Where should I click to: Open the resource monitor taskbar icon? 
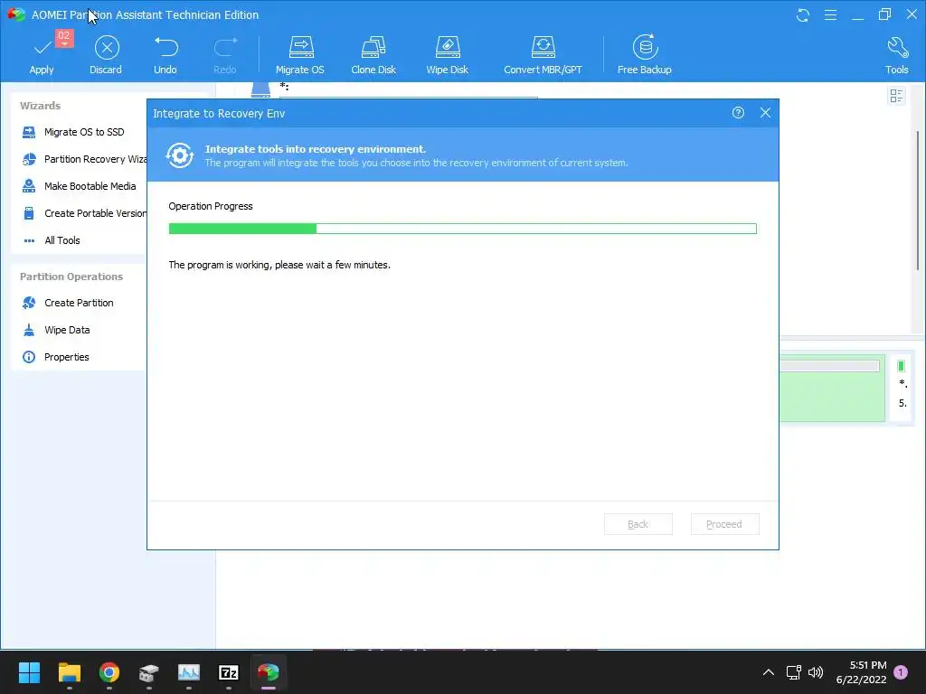[x=189, y=672]
